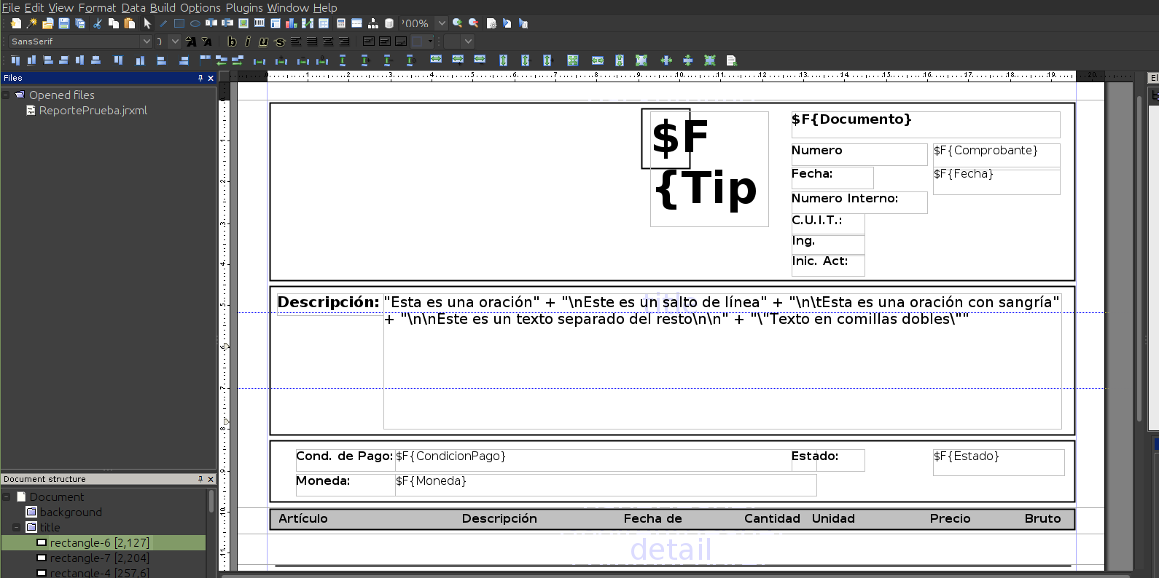Screen dimensions: 1159x578
Task: Toggle underline text formatting
Action: point(263,41)
